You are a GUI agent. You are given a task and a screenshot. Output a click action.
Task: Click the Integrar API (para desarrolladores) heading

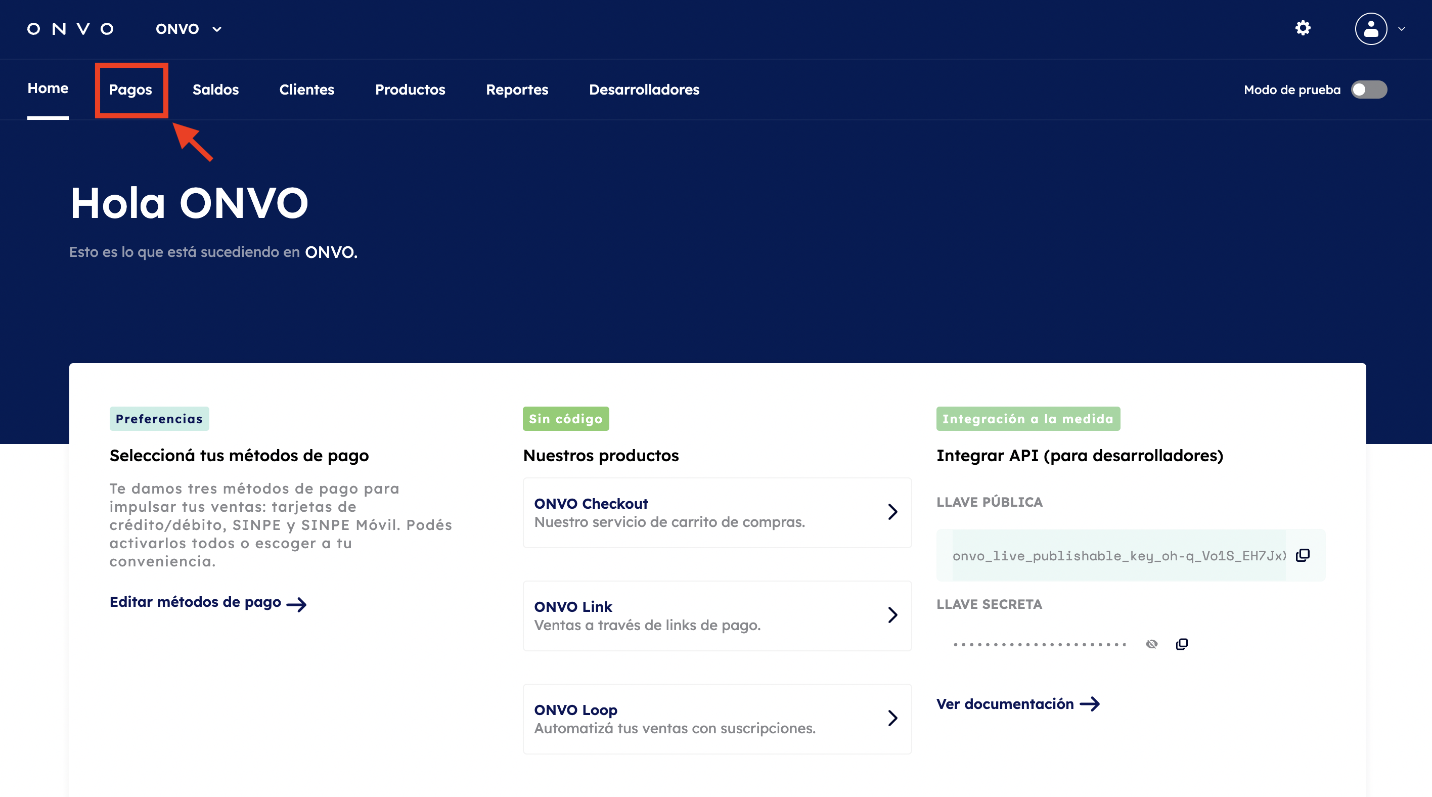(1080, 456)
